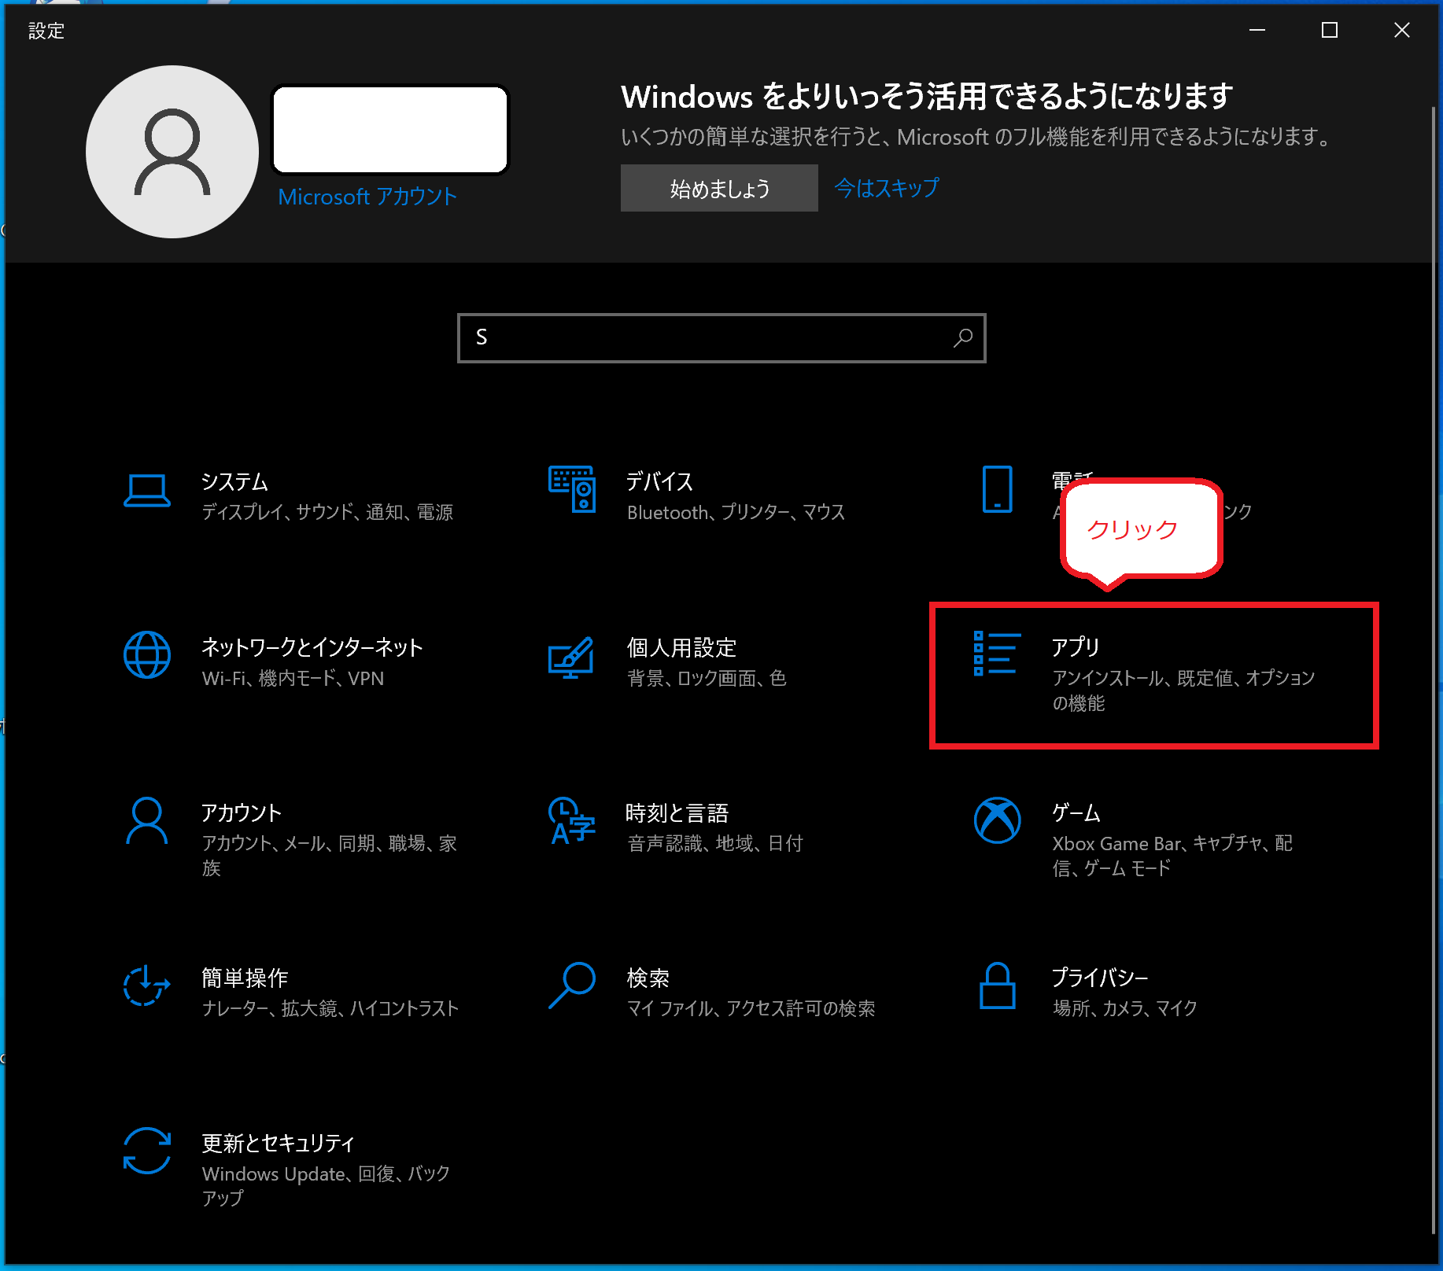Click the Personalization paintbrush icon
Image resolution: width=1443 pixels, height=1271 pixels.
click(x=571, y=657)
